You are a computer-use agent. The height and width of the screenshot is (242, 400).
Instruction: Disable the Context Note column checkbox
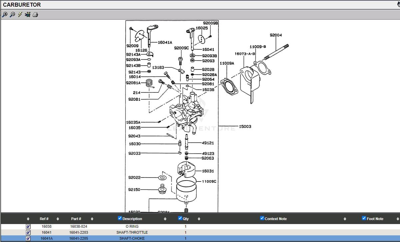click(262, 218)
